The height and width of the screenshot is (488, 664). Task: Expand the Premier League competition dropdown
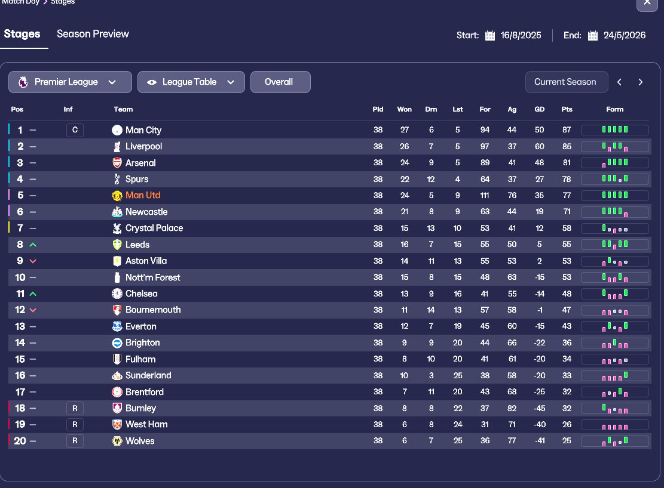(70, 82)
